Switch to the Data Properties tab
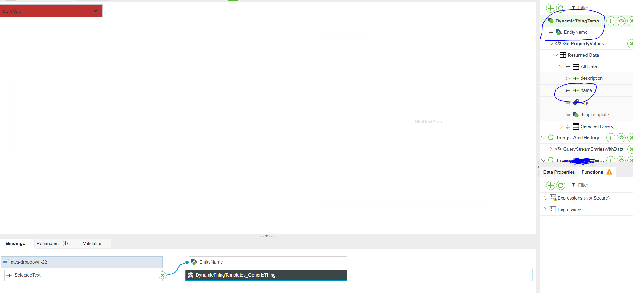Image resolution: width=633 pixels, height=293 pixels. 559,172
